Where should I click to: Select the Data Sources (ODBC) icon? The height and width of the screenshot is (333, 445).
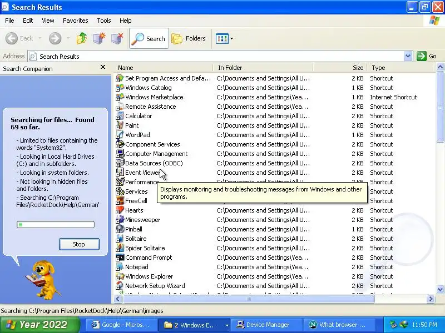[x=120, y=163]
